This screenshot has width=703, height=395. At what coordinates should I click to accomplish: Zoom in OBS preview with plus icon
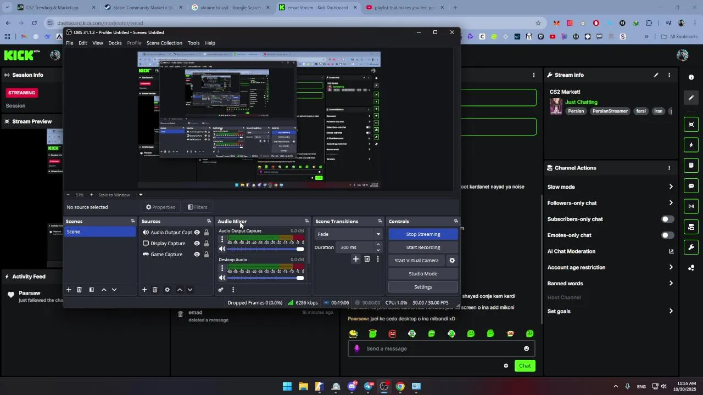tap(91, 195)
